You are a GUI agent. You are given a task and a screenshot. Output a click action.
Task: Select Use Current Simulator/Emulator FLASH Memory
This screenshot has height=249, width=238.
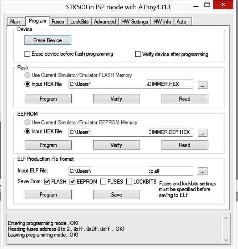(27, 75)
